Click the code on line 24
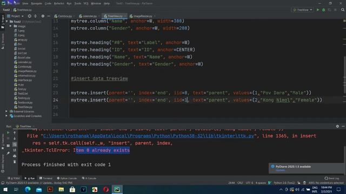This screenshot has width=346, height=194. pos(196,100)
